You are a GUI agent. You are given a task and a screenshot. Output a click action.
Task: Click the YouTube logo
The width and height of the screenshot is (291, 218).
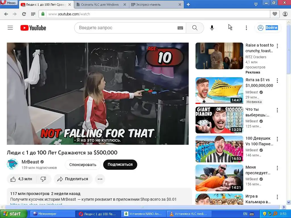pos(33,28)
